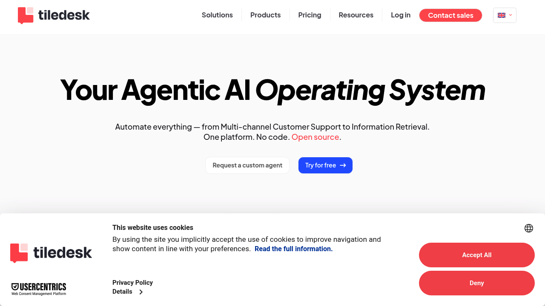Open the Products menu
The image size is (545, 306).
click(265, 15)
